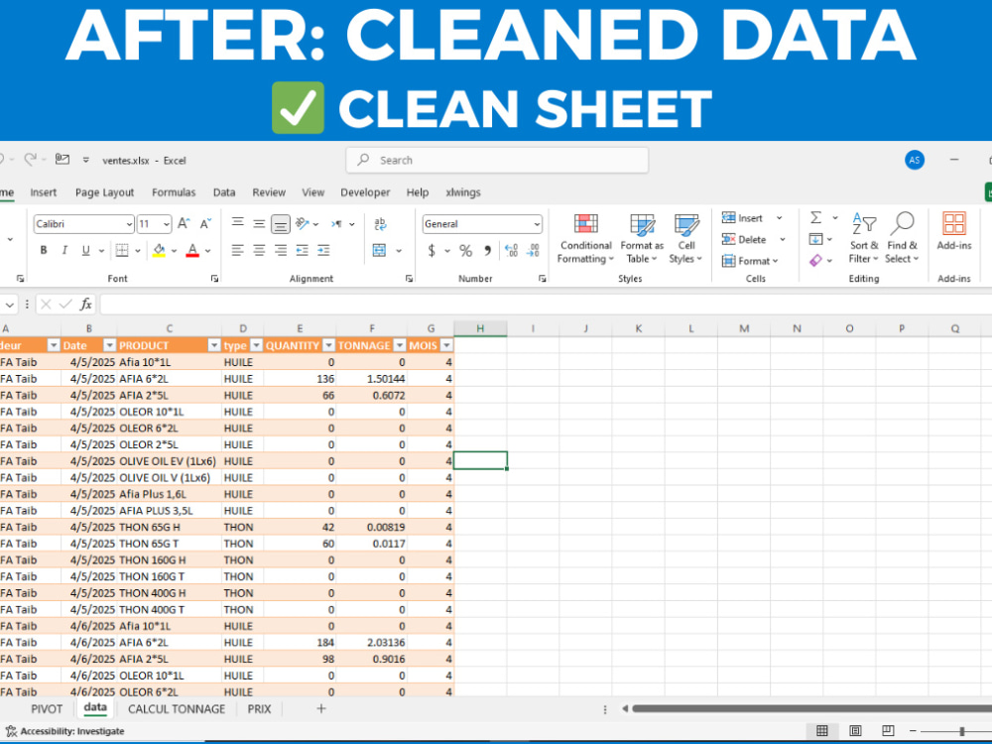Open the Add-ins button

(x=954, y=231)
